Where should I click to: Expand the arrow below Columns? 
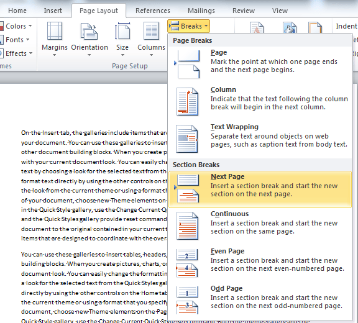[x=151, y=55]
